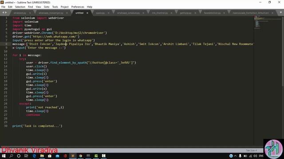Viewport: 284px width, 159px height.
Task: Click 'webdriver' at the end of line 1
Action: click(56, 18)
